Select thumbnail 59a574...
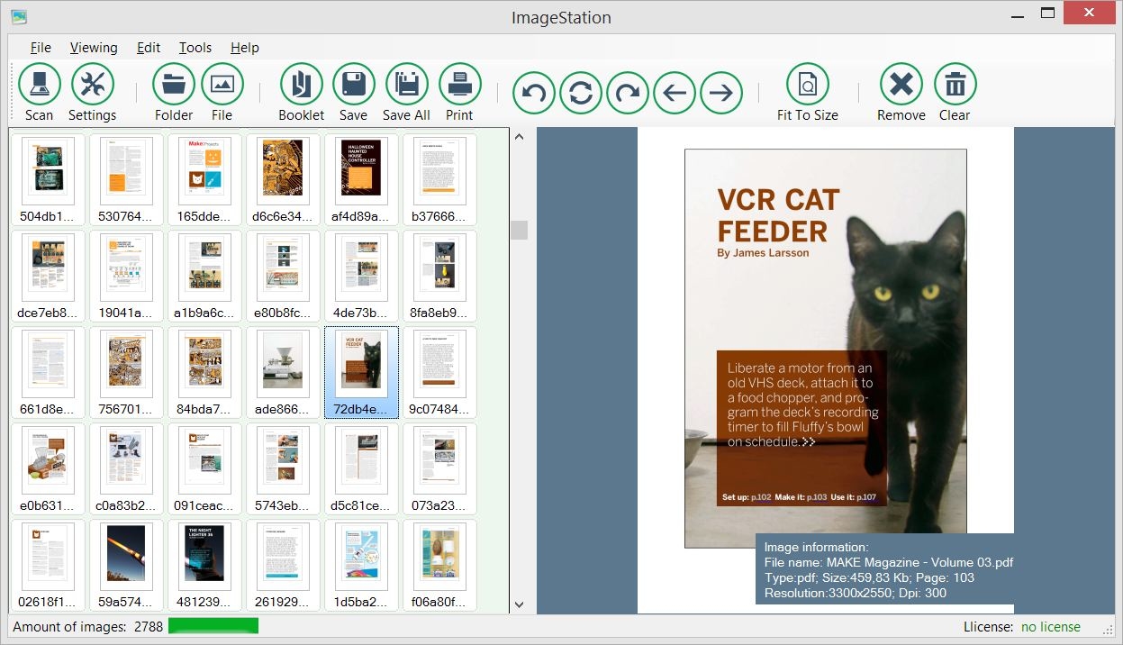This screenshot has height=645, width=1123. tap(126, 566)
